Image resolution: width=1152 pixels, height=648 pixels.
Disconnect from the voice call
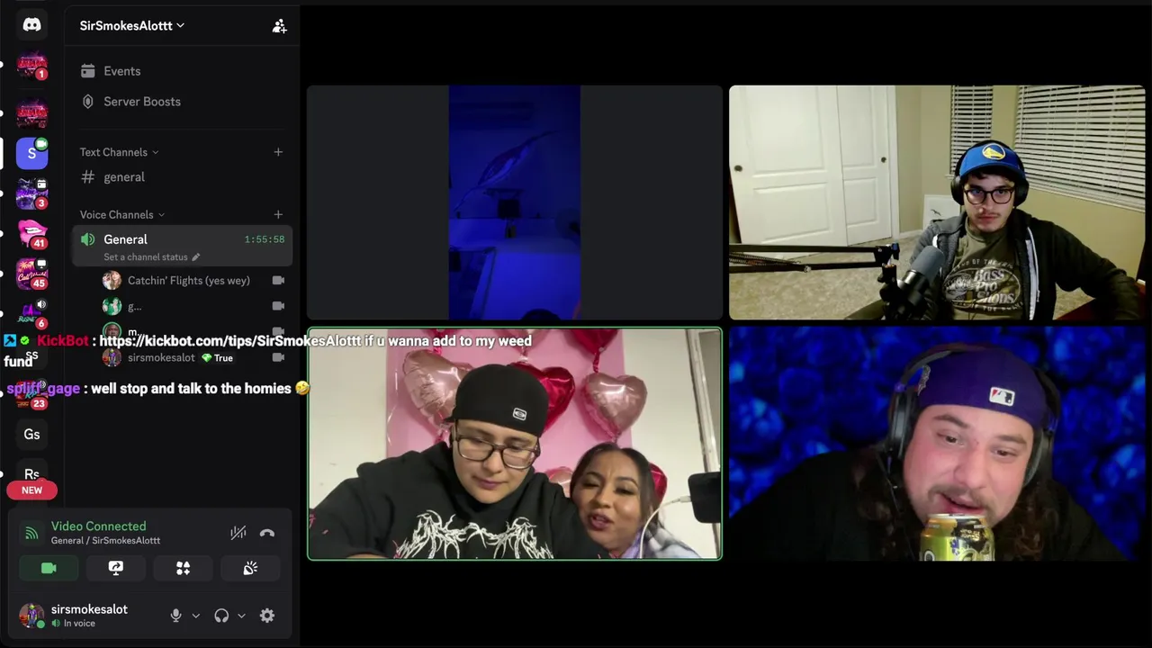click(x=267, y=533)
